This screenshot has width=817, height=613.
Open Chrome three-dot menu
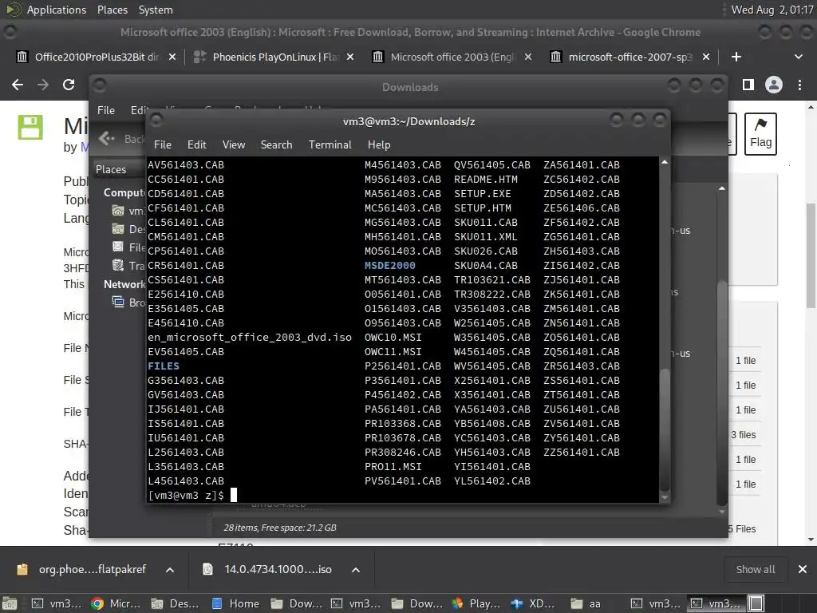tap(799, 85)
